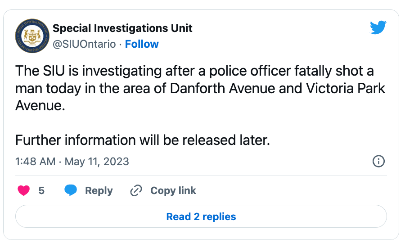
Task: Click the blue reply speech bubble icon
Action: pos(71,190)
